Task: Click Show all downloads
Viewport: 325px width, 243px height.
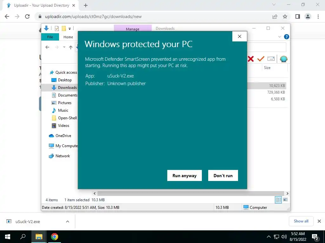Action: coord(301,221)
